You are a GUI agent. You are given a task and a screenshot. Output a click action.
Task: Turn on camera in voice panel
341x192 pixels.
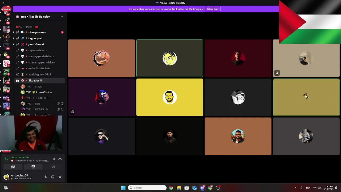pyautogui.click(x=13, y=167)
